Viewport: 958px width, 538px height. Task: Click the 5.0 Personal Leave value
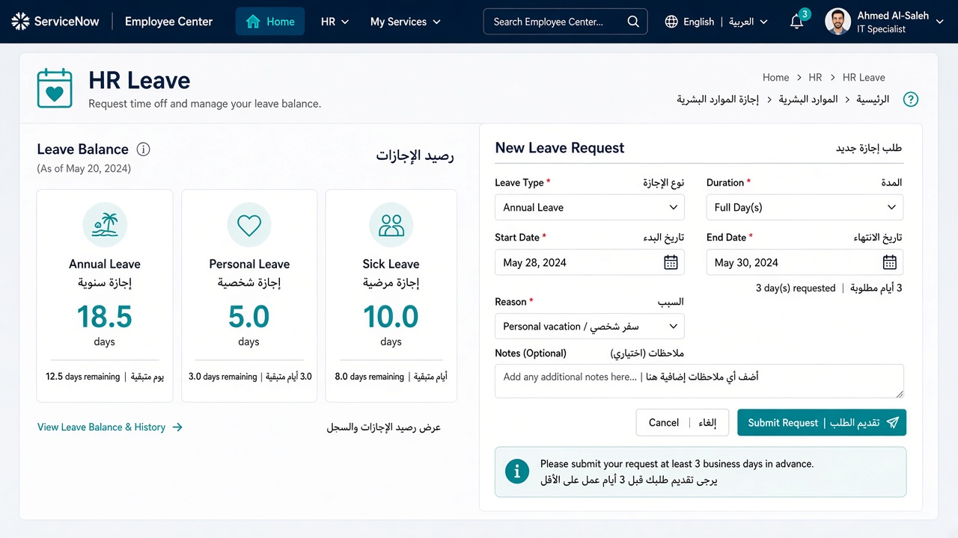(249, 317)
